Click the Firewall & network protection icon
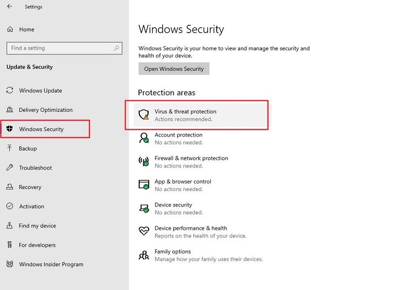Screen dimensions: 413x290 pos(143,162)
